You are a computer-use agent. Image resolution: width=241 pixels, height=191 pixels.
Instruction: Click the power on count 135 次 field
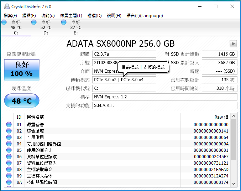point(220,80)
